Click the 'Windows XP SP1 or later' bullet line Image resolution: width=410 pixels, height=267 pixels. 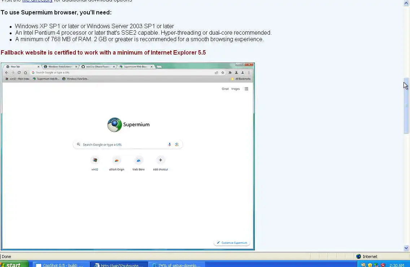point(95,26)
